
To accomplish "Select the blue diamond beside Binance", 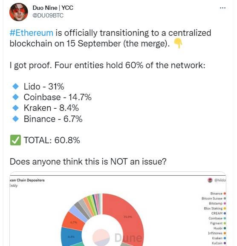I will click(x=15, y=119).
